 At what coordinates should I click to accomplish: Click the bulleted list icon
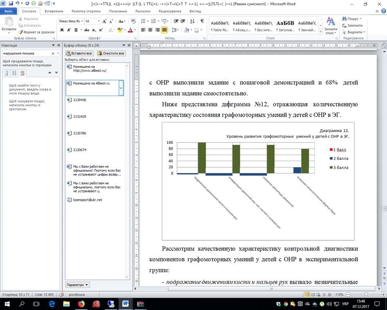144,21
